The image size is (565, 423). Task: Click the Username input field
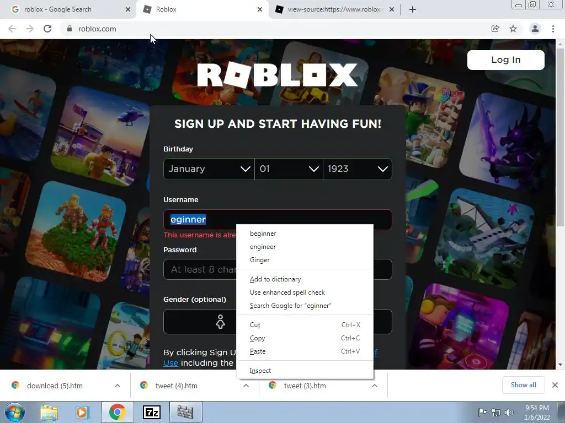coord(278,219)
